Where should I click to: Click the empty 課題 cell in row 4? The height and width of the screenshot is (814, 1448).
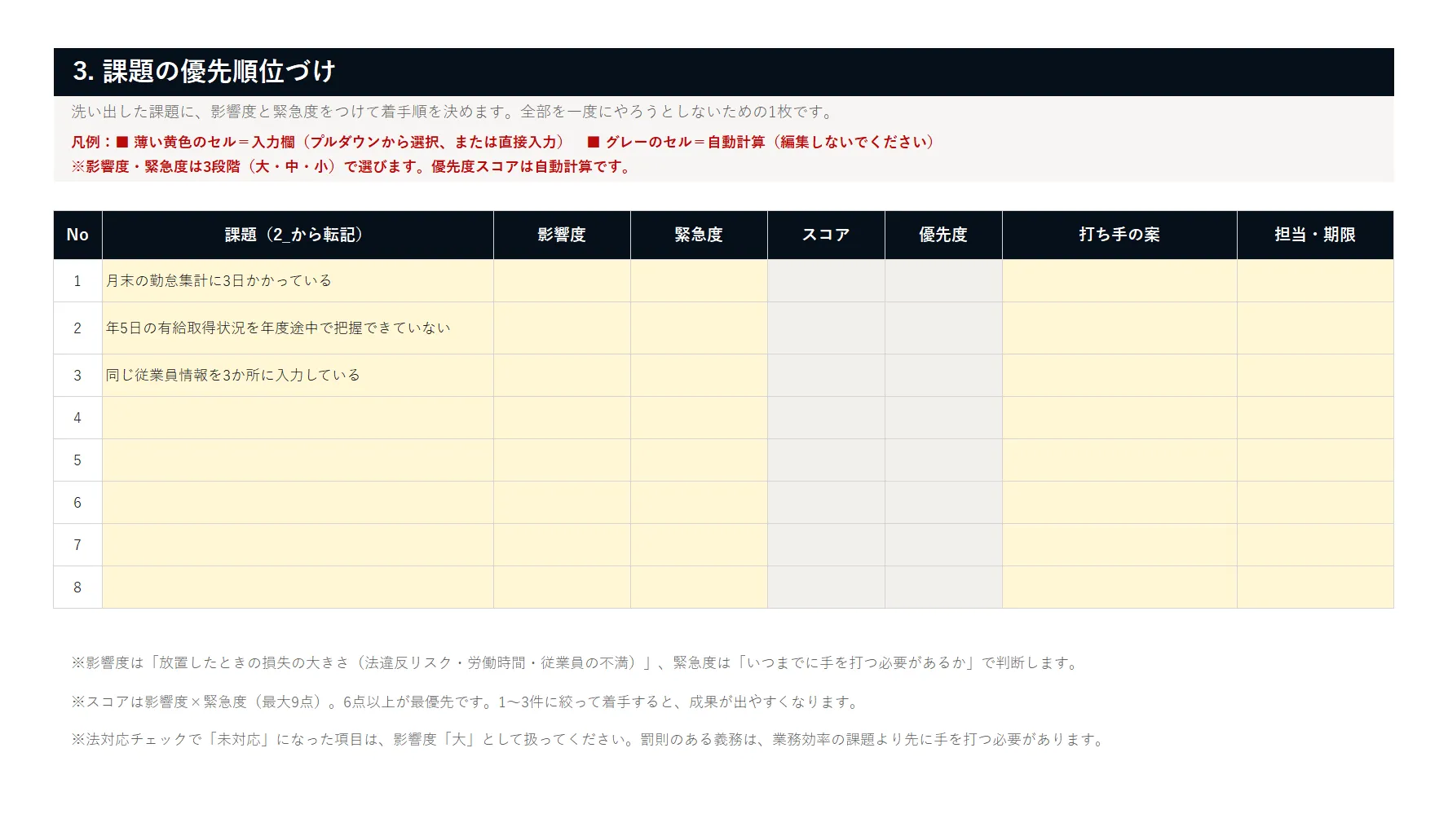coord(298,418)
